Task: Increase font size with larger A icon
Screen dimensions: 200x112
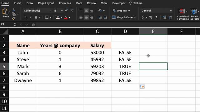Action: [66, 11]
